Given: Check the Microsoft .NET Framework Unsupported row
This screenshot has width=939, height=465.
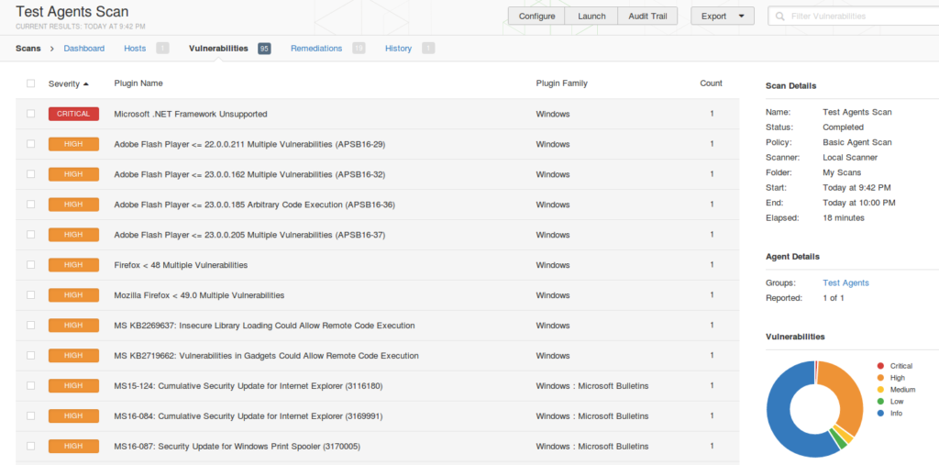Looking at the screenshot, I should point(30,114).
